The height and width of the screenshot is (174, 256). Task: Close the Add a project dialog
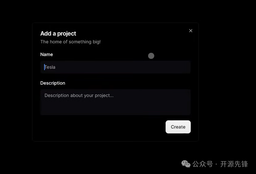191,31
